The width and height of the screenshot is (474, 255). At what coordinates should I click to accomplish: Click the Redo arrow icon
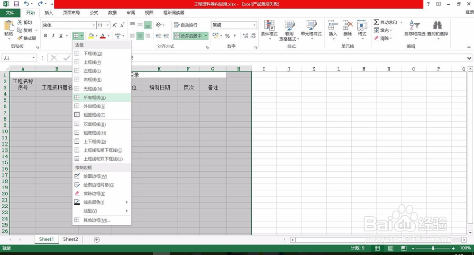click(x=40, y=4)
